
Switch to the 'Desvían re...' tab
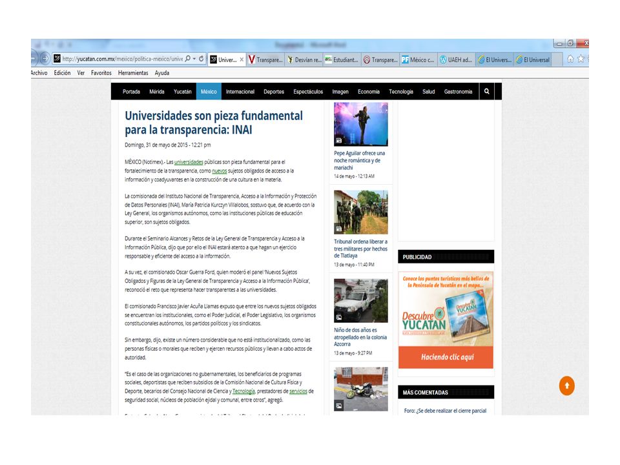pos(304,59)
